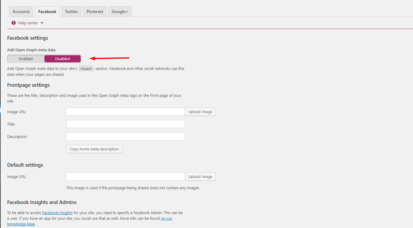The height and width of the screenshot is (228, 413).
Task: Select the Facebook tab
Action: pos(47,12)
